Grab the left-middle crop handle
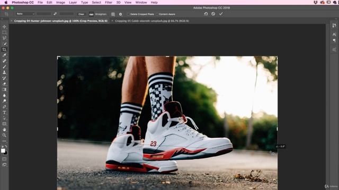The image size is (339, 190). tap(58, 129)
